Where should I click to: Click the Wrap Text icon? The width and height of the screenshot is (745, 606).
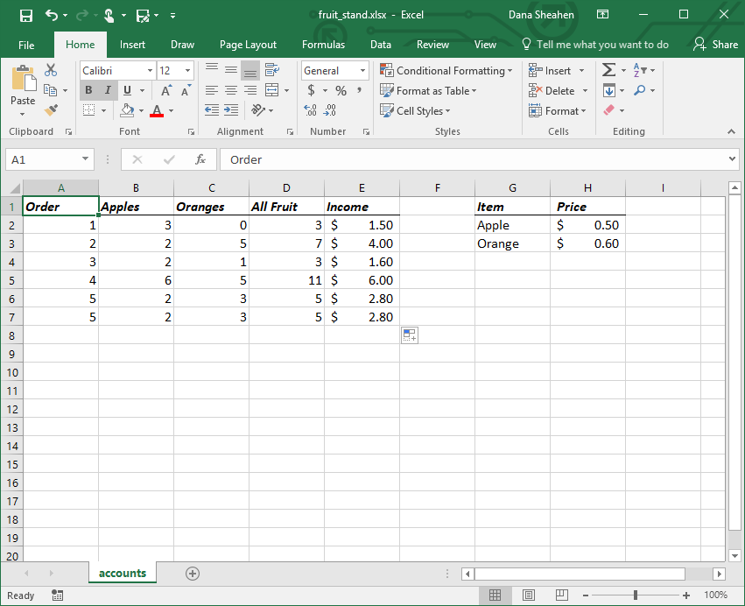[271, 70]
